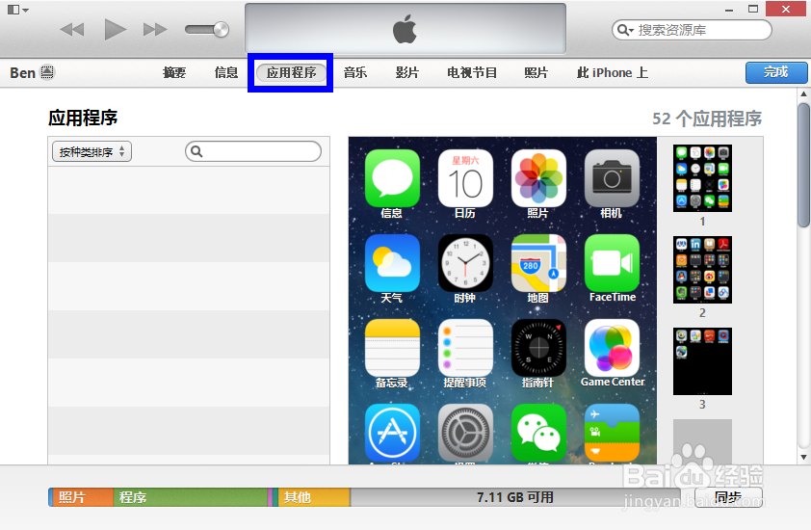Select home screen page 3 thumbnail
Image resolution: width=811 pixels, height=530 pixels.
pos(702,361)
